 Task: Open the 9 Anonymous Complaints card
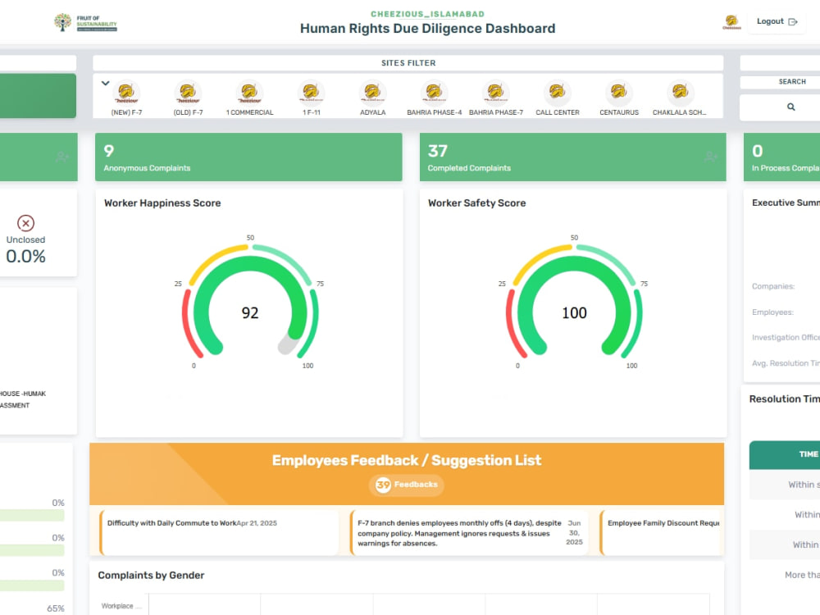click(x=248, y=157)
